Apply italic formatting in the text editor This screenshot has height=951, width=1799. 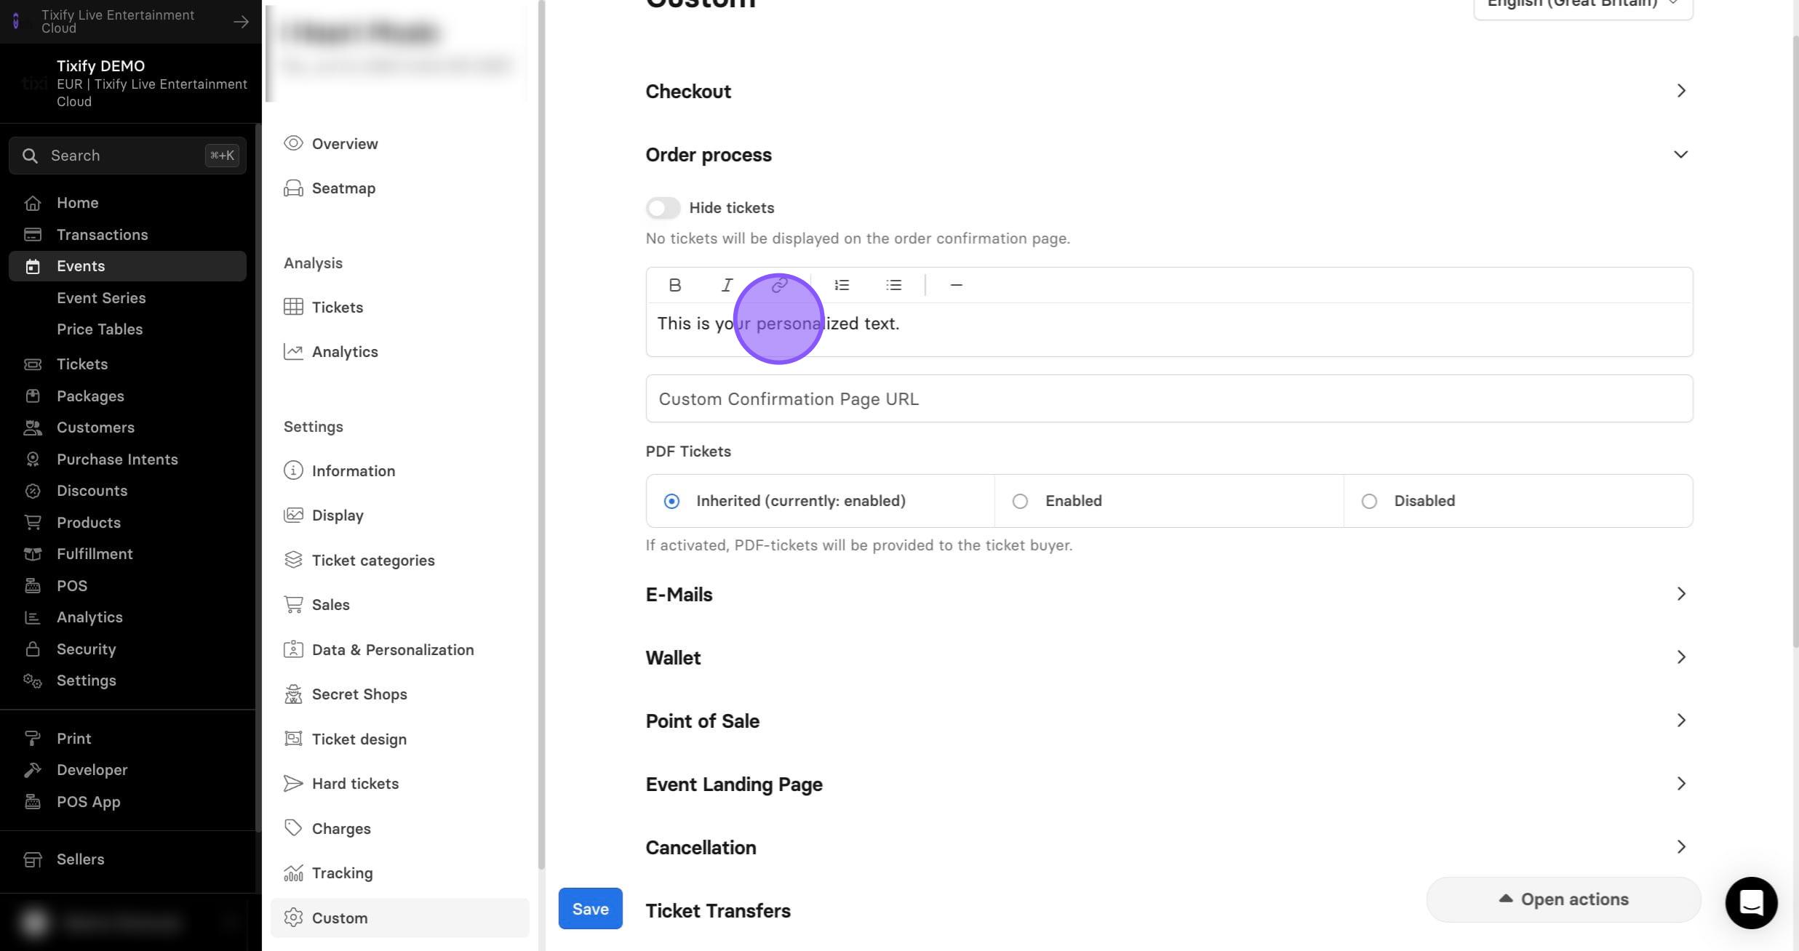coord(726,285)
